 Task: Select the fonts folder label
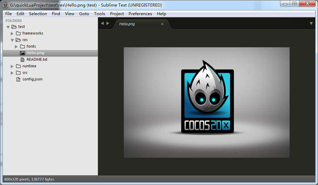(31, 46)
